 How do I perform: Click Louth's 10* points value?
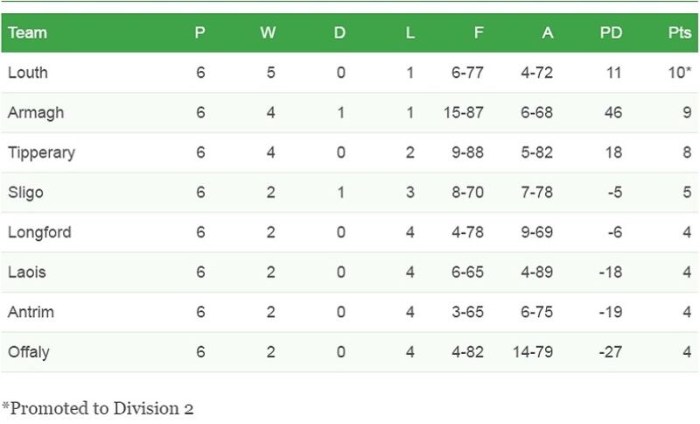pyautogui.click(x=680, y=73)
